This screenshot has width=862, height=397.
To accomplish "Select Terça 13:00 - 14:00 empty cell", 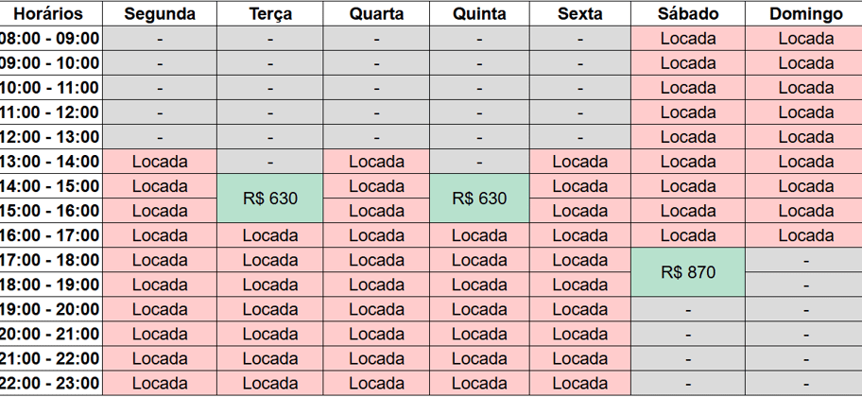I will tap(270, 162).
